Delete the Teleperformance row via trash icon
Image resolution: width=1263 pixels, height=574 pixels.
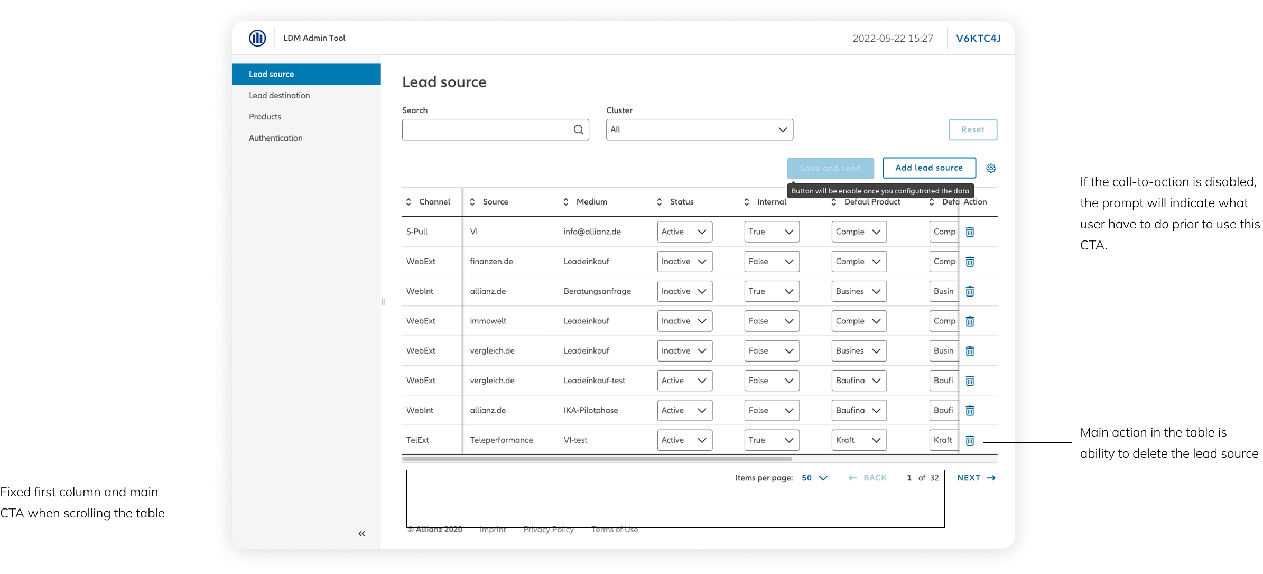(x=970, y=440)
